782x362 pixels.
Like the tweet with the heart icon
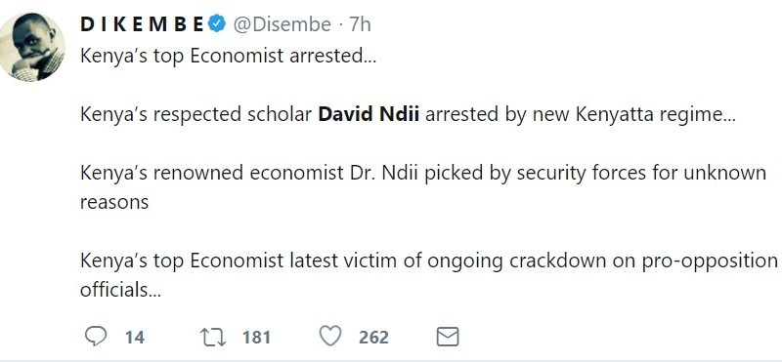(330, 336)
